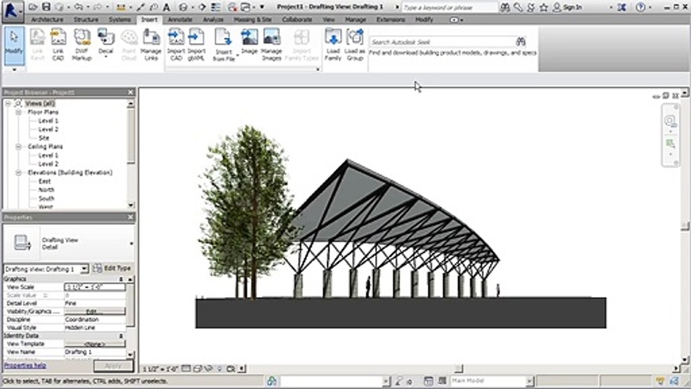Collapse the Graphics properties section
Image resolution: width=691 pixels, height=389 pixels.
pyautogui.click(x=121, y=279)
